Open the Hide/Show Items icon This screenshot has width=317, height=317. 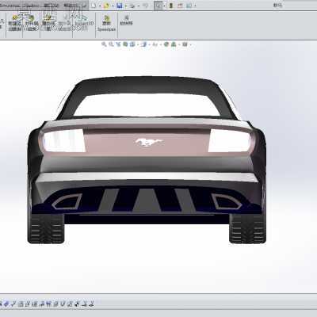[155, 44]
